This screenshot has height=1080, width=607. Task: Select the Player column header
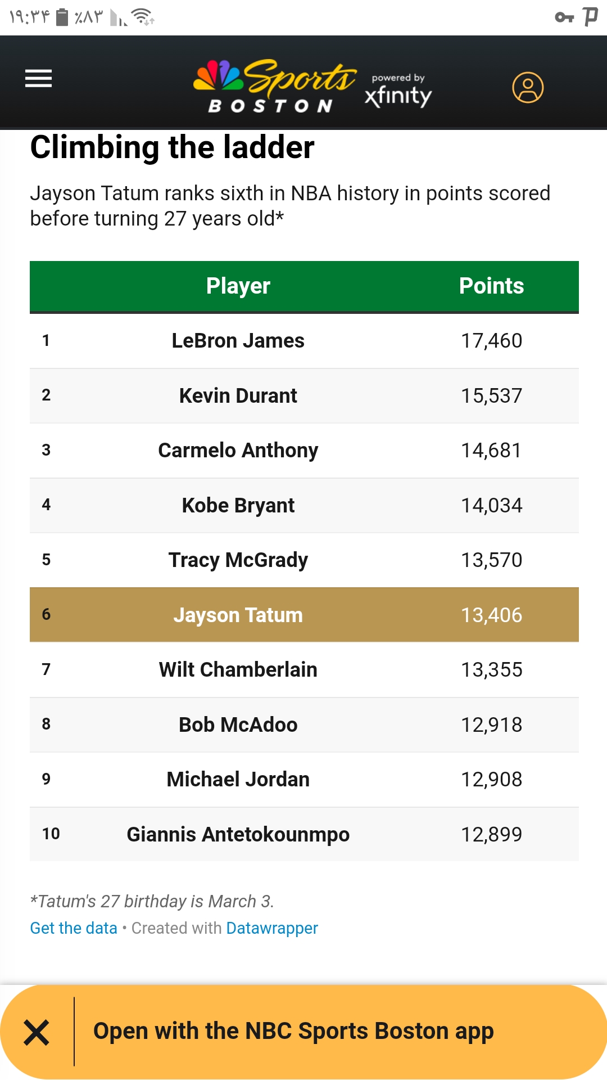click(238, 286)
